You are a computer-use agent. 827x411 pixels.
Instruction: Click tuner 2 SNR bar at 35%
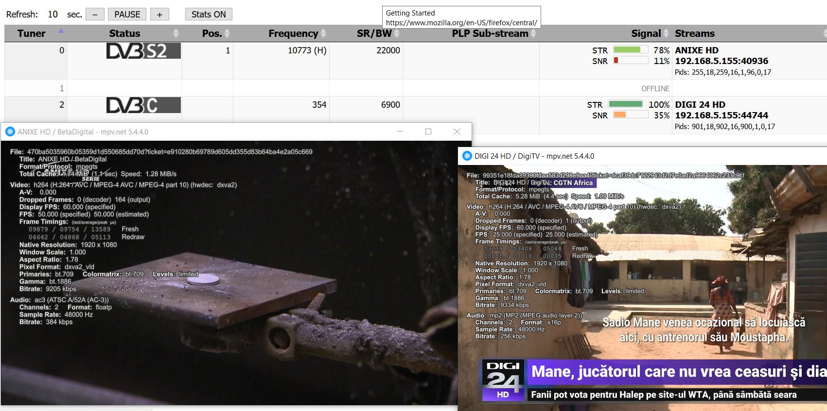tap(631, 115)
